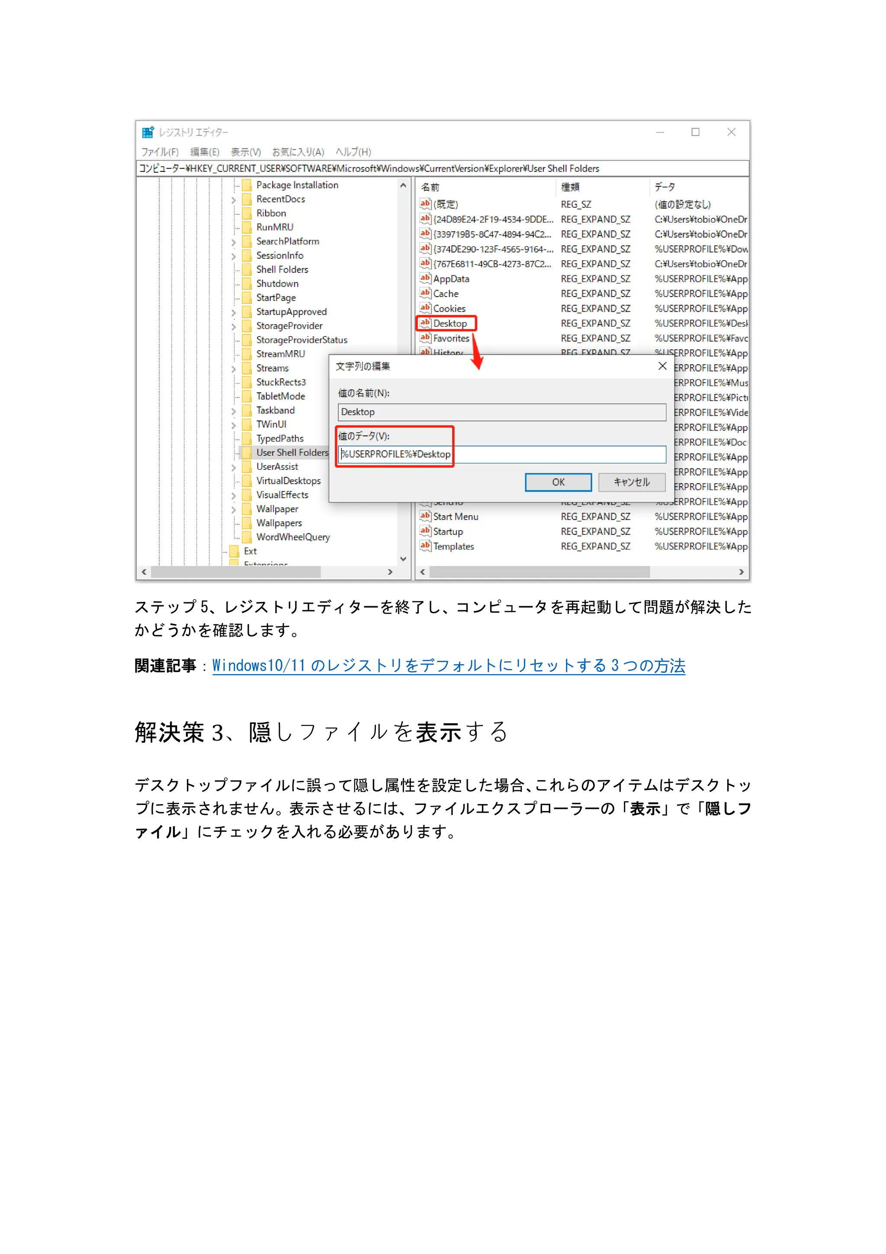Viewport: 886px width, 1254px height.
Task: Open the Windows10/11 registry reset article link
Action: pyautogui.click(x=449, y=665)
